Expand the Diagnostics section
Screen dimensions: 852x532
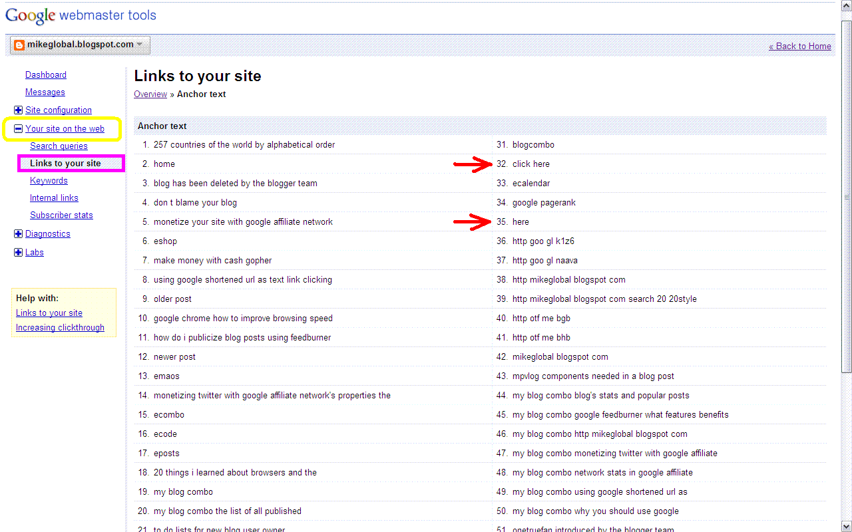click(18, 234)
